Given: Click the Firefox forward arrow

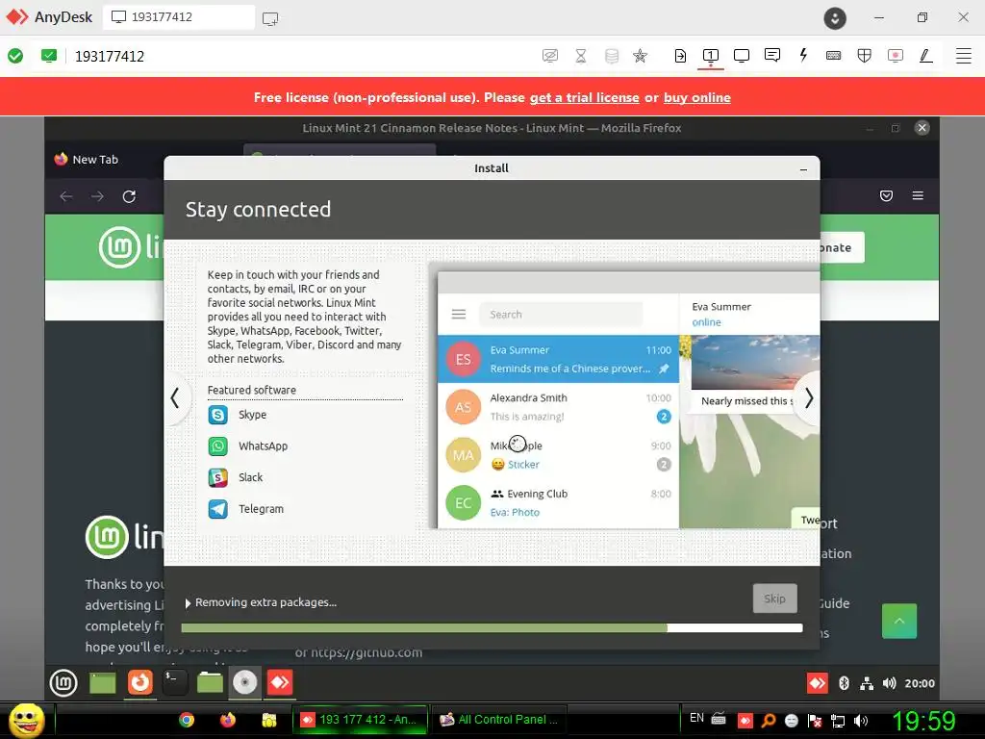Looking at the screenshot, I should 97,196.
